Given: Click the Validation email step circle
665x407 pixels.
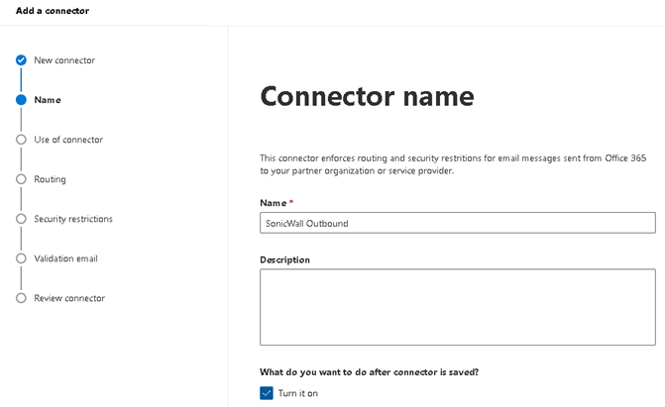Looking at the screenshot, I should [x=21, y=258].
